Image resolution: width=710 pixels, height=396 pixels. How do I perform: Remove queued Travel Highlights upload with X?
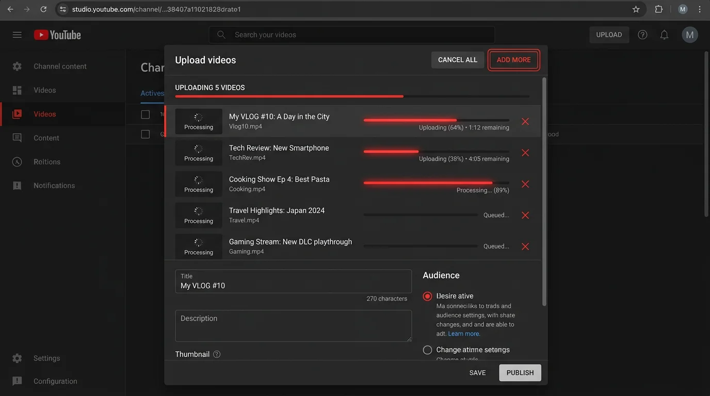525,215
